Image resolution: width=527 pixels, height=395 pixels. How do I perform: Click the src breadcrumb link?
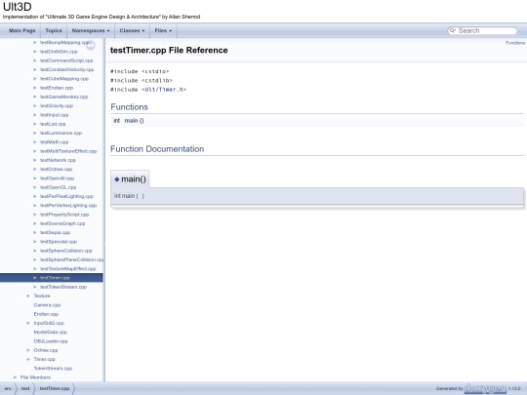[x=8, y=388]
